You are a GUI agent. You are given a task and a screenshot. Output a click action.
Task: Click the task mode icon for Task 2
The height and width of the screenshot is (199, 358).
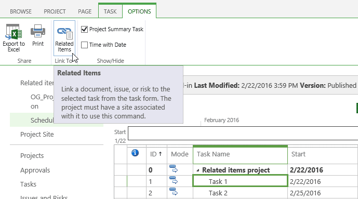click(174, 192)
